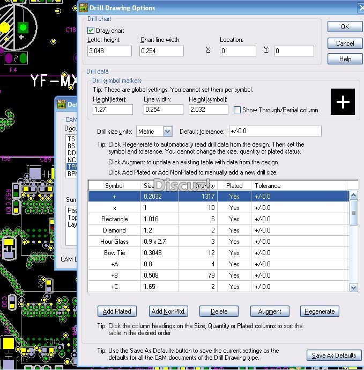The image size is (364, 370).
Task: Click the PADS icon in Drill Drawing Options title
Action: [x=83, y=8]
